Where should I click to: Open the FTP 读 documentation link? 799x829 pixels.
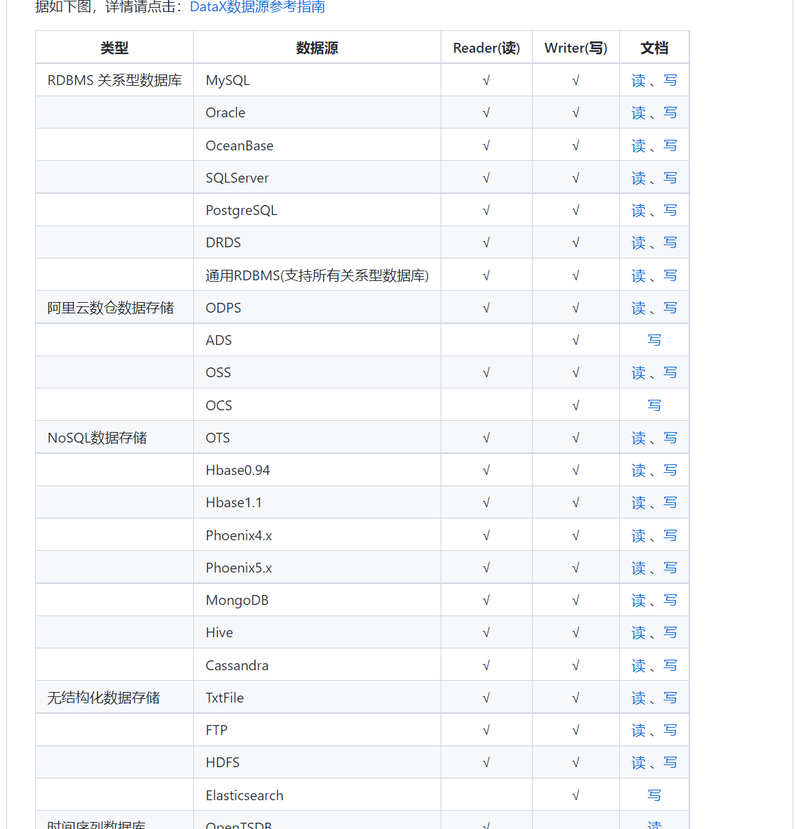point(639,730)
